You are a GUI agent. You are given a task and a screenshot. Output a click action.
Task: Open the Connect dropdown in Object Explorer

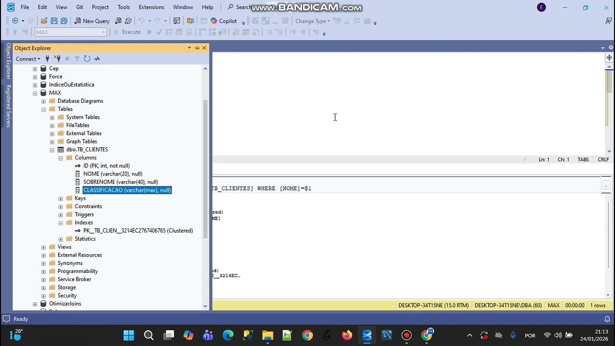point(28,59)
